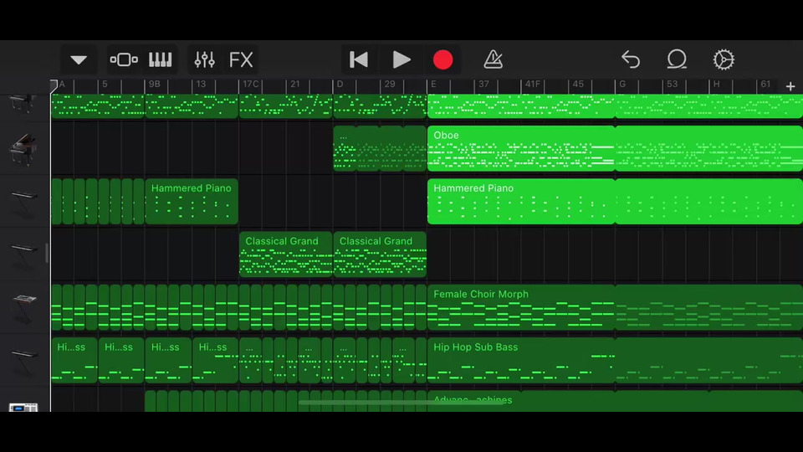Image resolution: width=803 pixels, height=452 pixels.
Task: Jump to marker 41F on ruler
Action: [x=533, y=84]
